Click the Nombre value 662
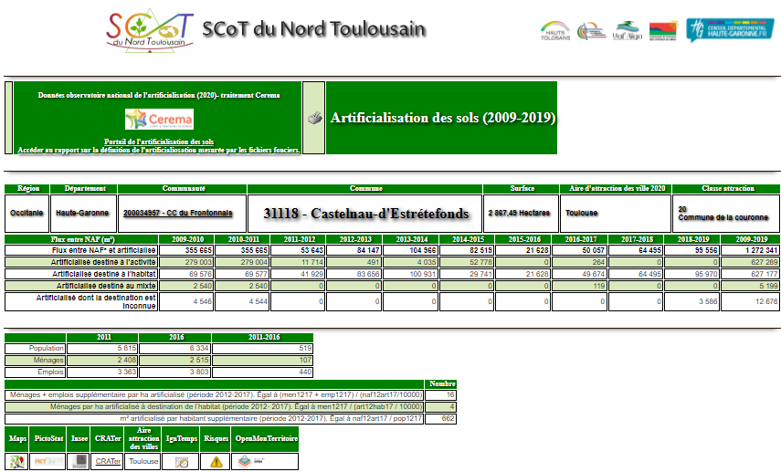The image size is (781, 472). [x=441, y=419]
